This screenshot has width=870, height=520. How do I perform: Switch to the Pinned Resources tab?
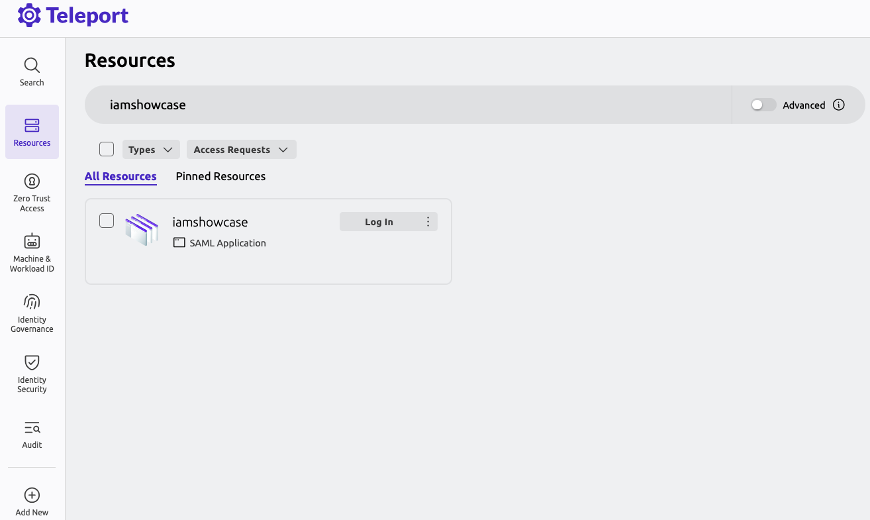[x=220, y=176]
